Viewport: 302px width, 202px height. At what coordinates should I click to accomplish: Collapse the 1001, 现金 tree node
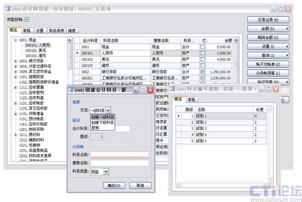(15, 40)
